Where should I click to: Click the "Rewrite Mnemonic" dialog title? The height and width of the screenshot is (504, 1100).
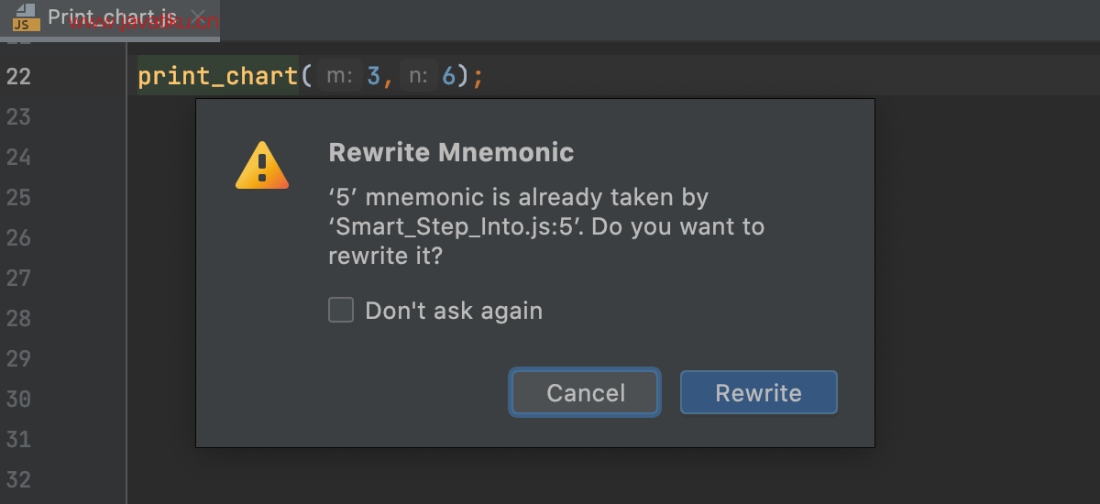pos(451,152)
